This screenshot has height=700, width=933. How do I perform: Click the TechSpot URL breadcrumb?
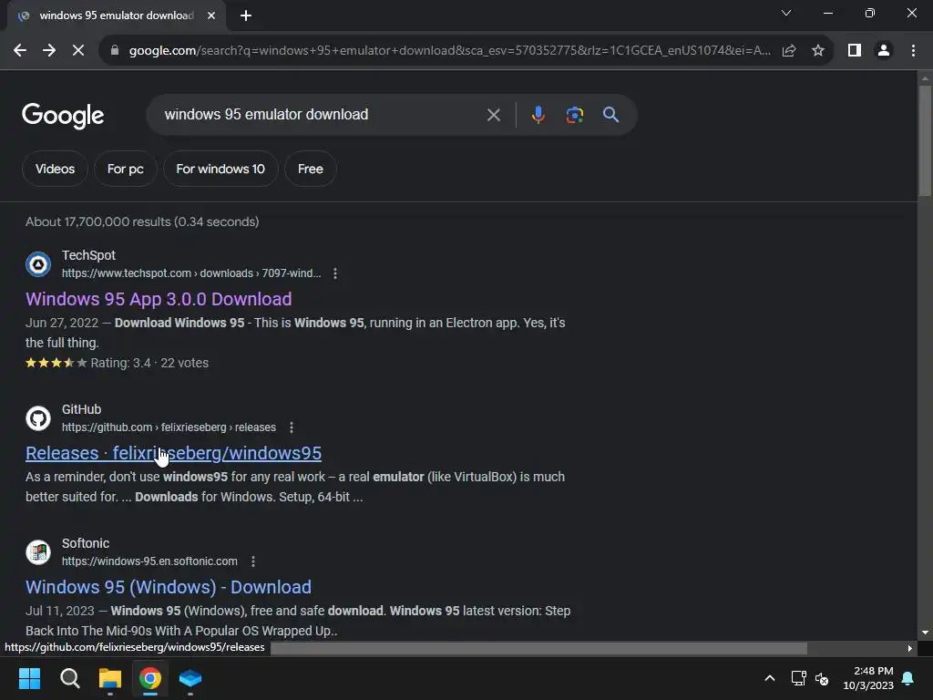[x=191, y=273]
